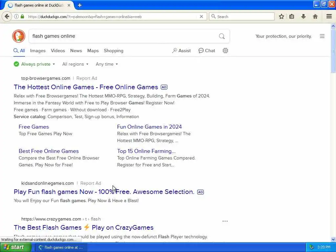The width and height of the screenshot is (336, 252).
Task: Open more options dots for CrazyGames result
Action: (x=225, y=221)
